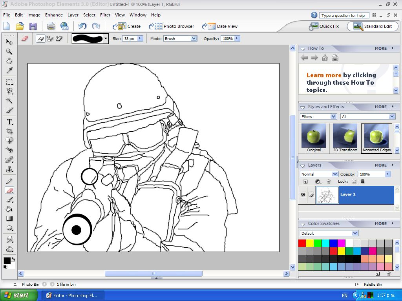Open the Filters category dropdown

tap(333, 116)
